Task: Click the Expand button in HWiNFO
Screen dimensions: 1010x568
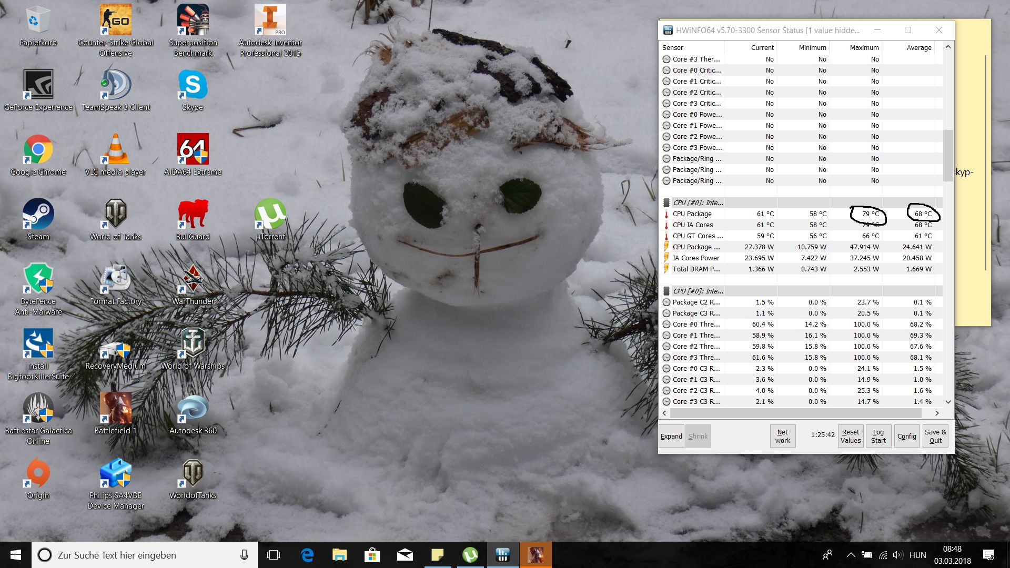Action: coord(671,436)
